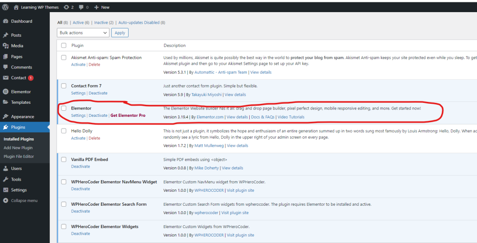Click the home icon beside Learning WP Themes

click(16, 7)
